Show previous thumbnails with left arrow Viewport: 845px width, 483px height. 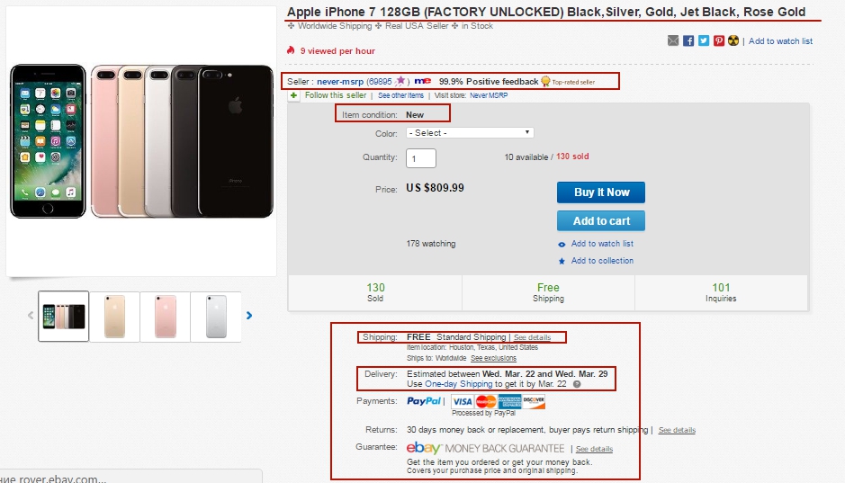[31, 316]
